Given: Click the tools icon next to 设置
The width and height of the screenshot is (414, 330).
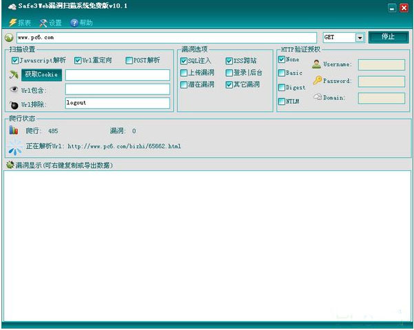Looking at the screenshot, I should click(43, 23).
